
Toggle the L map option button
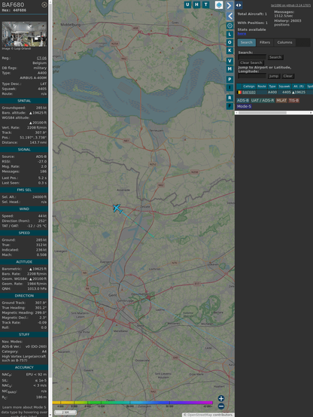click(229, 35)
